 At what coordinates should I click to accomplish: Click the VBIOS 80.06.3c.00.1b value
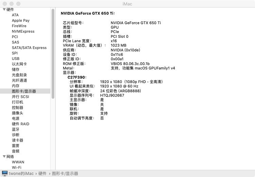130,64
